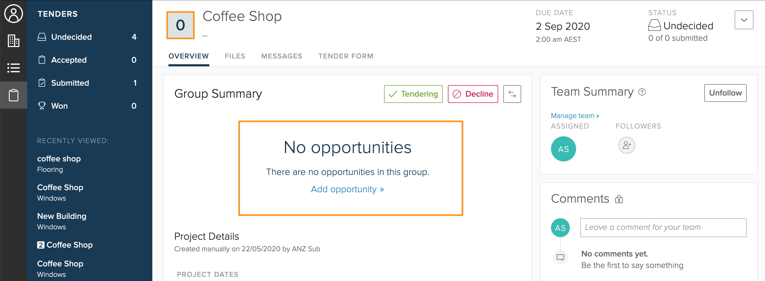Image resolution: width=765 pixels, height=281 pixels.
Task: Unfollow this tender
Action: (725, 93)
